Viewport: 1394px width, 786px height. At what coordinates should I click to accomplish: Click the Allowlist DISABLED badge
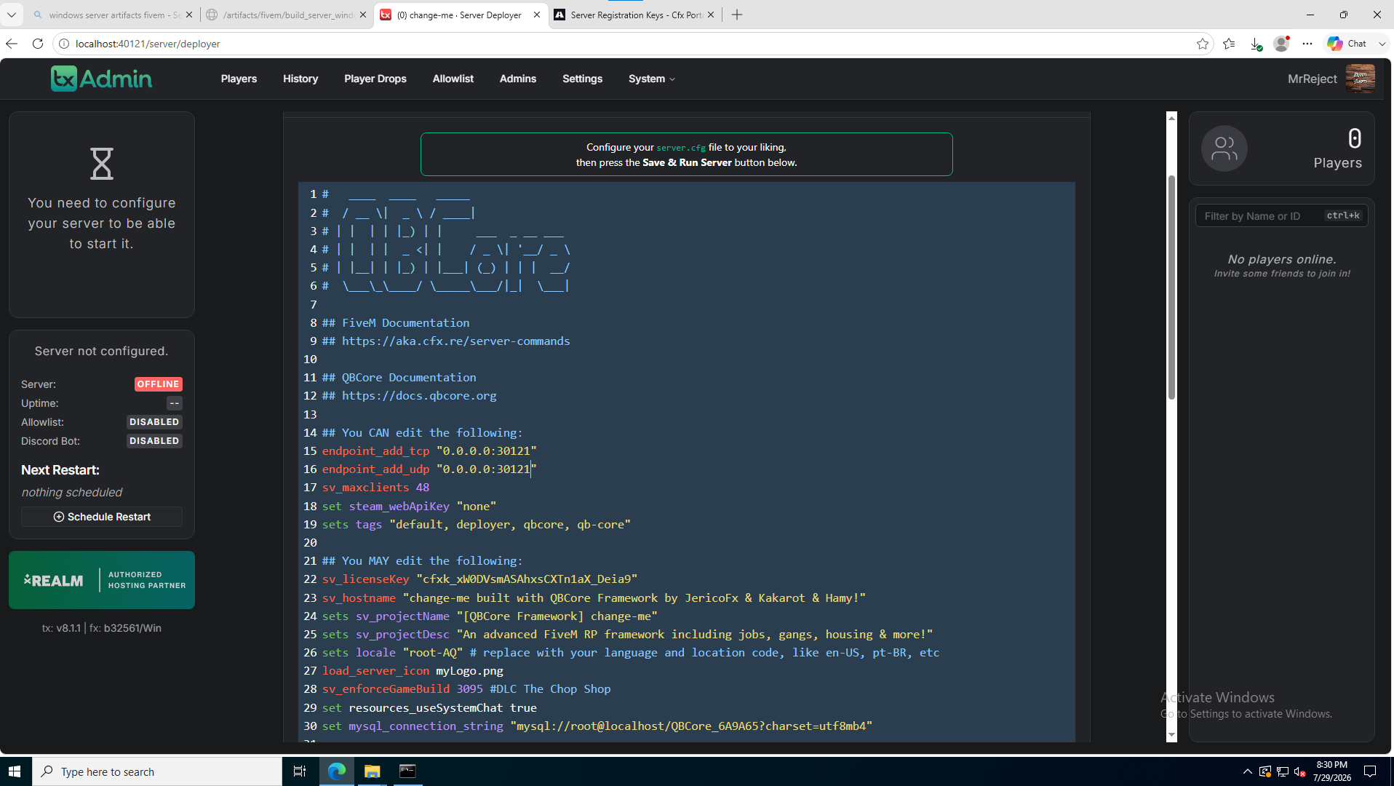tap(154, 422)
